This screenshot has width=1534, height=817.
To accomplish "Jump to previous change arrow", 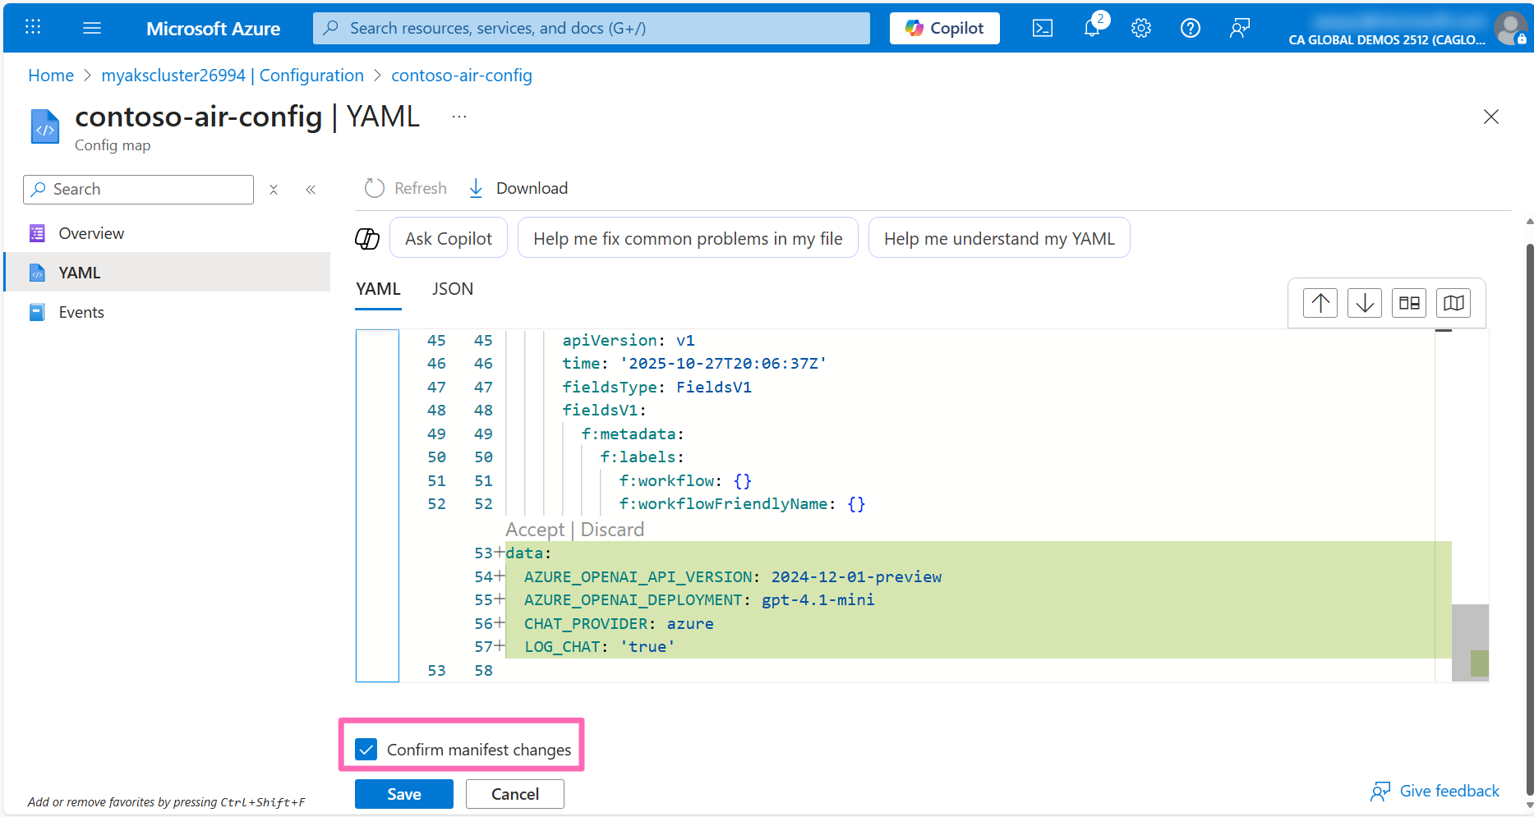I will point(1320,303).
